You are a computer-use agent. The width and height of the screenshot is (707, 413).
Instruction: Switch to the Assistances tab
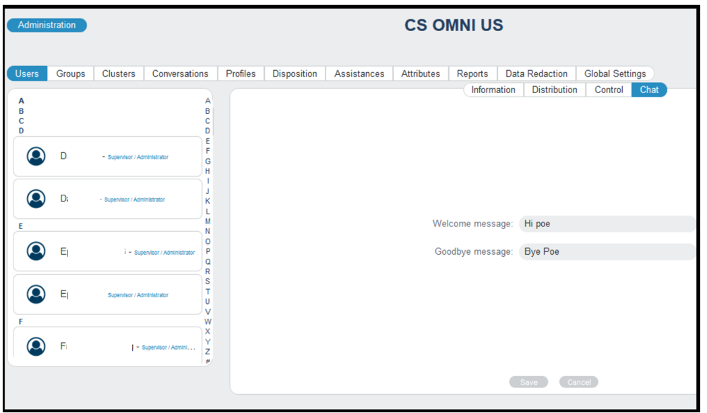(359, 73)
